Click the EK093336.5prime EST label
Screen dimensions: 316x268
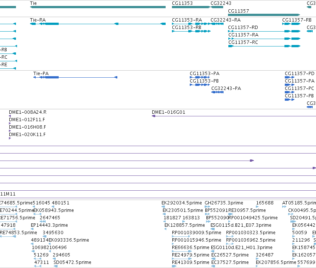click(69, 240)
